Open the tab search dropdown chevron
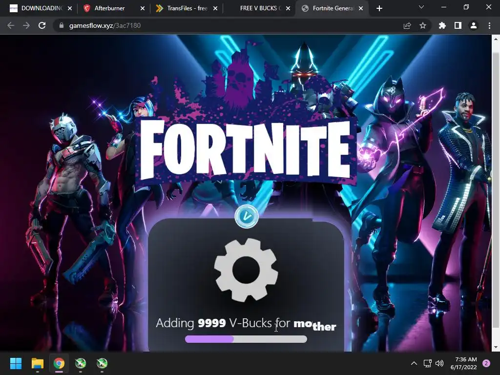Screen dimensions: 500x375 pyautogui.click(x=421, y=7)
